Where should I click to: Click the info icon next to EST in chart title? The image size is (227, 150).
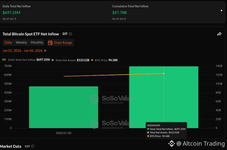click(x=70, y=34)
